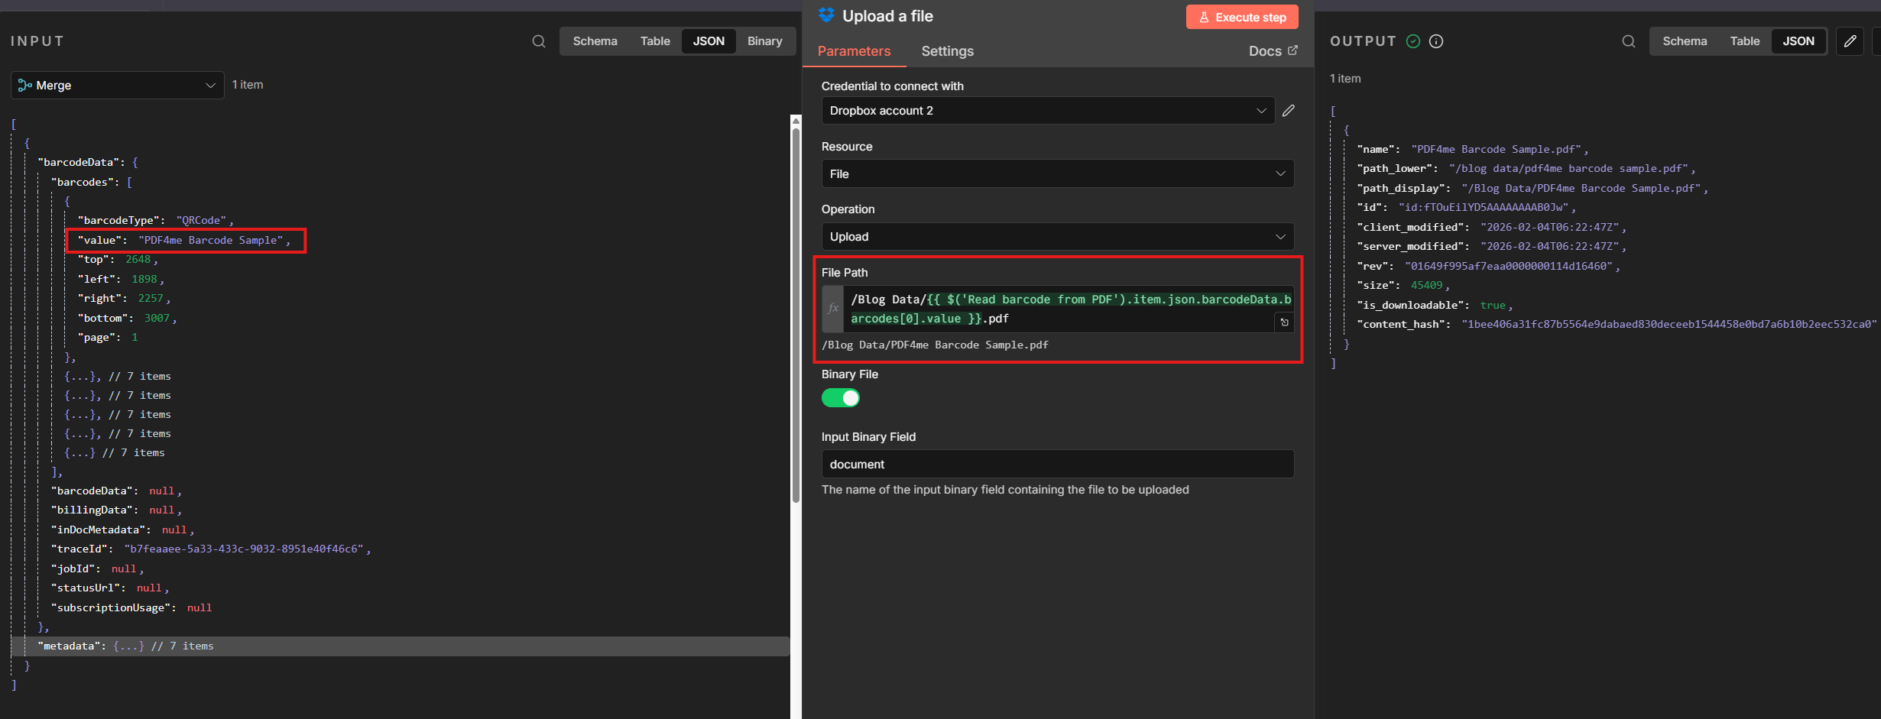Toggle the Binary File switch off

pyautogui.click(x=841, y=398)
